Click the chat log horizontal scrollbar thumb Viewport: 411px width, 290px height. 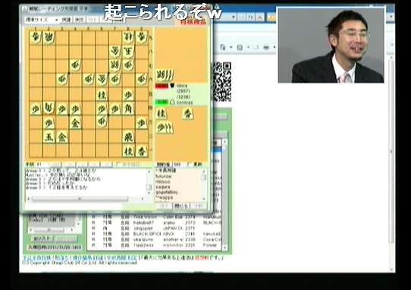pyautogui.click(x=80, y=199)
